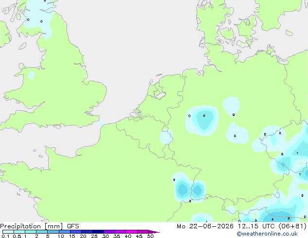The height and width of the screenshot is (238, 308).
Task: Click the 'GFS' model label
Action: 73,226
